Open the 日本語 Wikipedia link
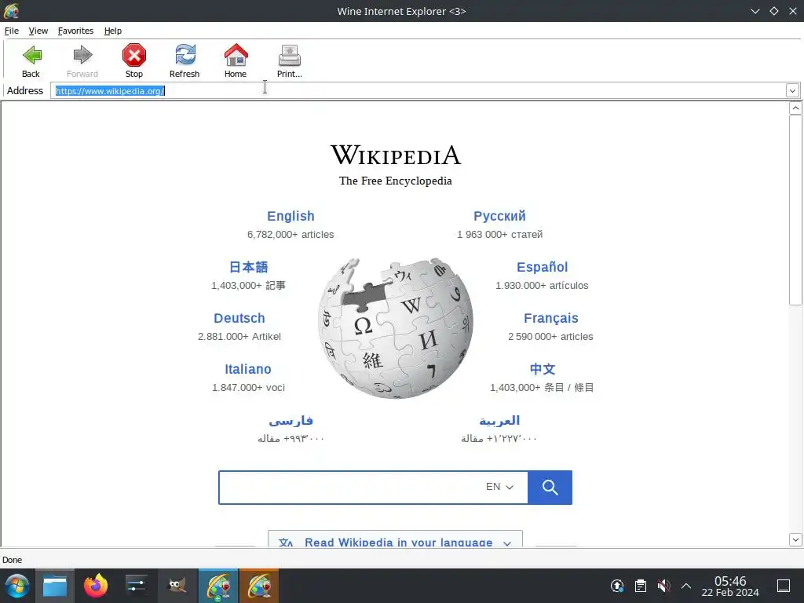The width and height of the screenshot is (804, 603). pos(249,267)
